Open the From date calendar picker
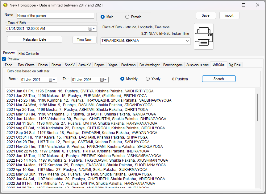The image size is (266, 194). point(51,80)
